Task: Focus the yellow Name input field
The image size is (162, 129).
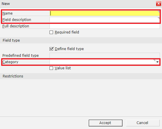Action: tap(105, 13)
